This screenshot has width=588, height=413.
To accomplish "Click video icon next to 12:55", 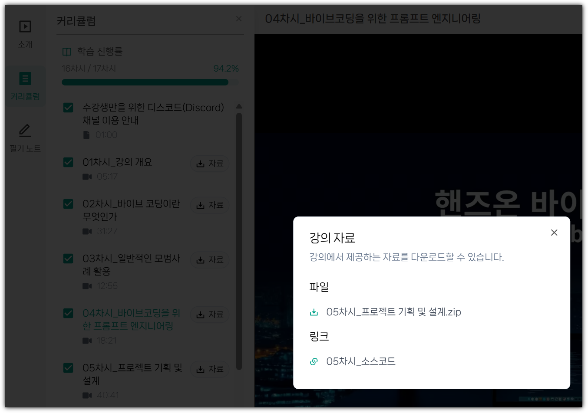I will [87, 286].
